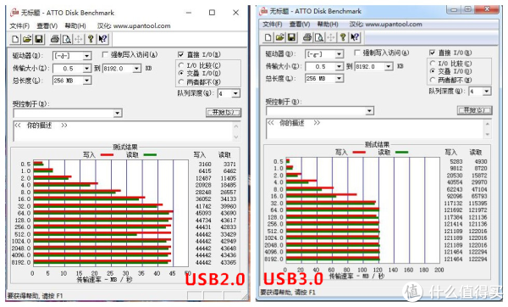Open 总长度 256 MB dropdown in left window

coord(86,81)
